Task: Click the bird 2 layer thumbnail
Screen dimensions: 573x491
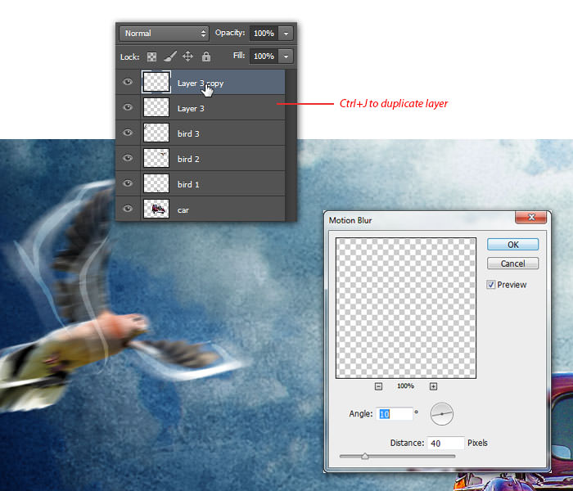Action: point(156,158)
